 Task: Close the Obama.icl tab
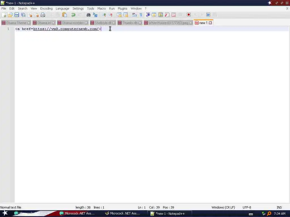pyautogui.click(x=54, y=23)
